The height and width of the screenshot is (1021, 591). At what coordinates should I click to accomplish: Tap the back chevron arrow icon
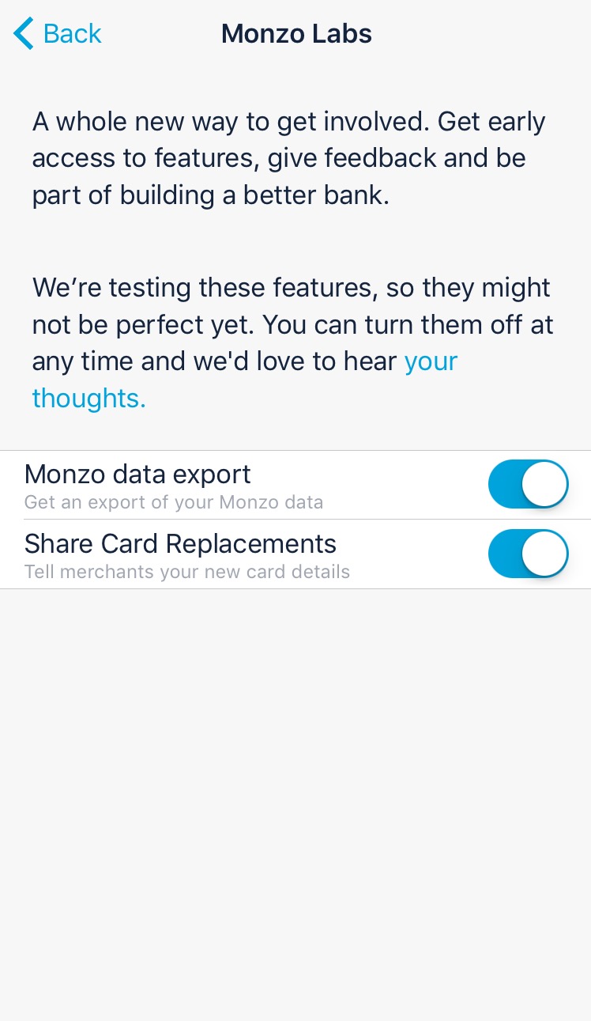coord(24,34)
